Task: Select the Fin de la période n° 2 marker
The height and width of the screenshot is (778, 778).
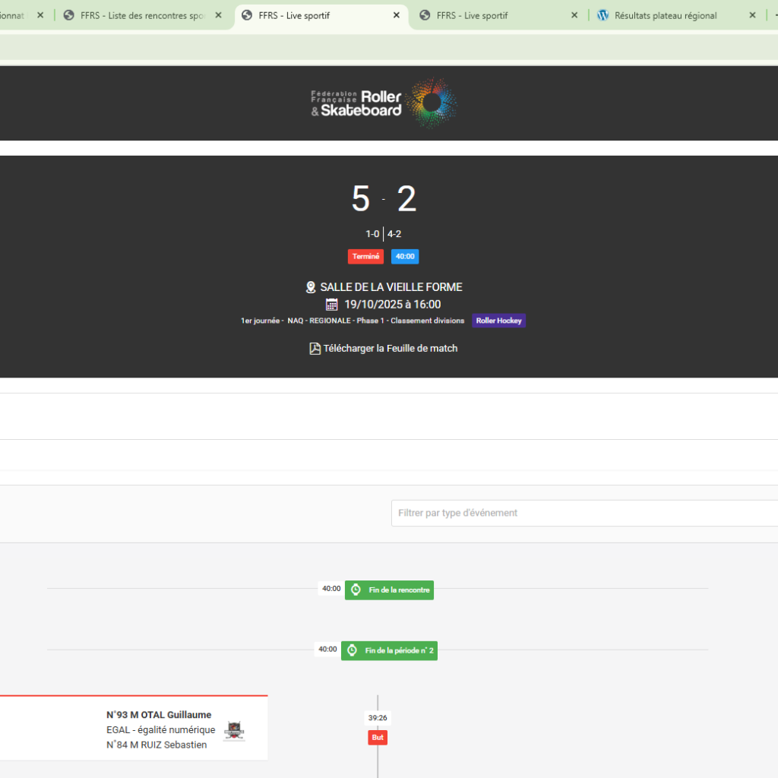Action: tap(389, 650)
